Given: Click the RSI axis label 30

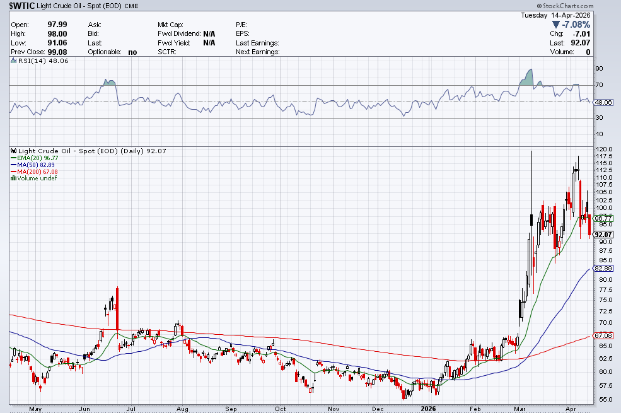Looking at the screenshot, I should tap(599, 118).
